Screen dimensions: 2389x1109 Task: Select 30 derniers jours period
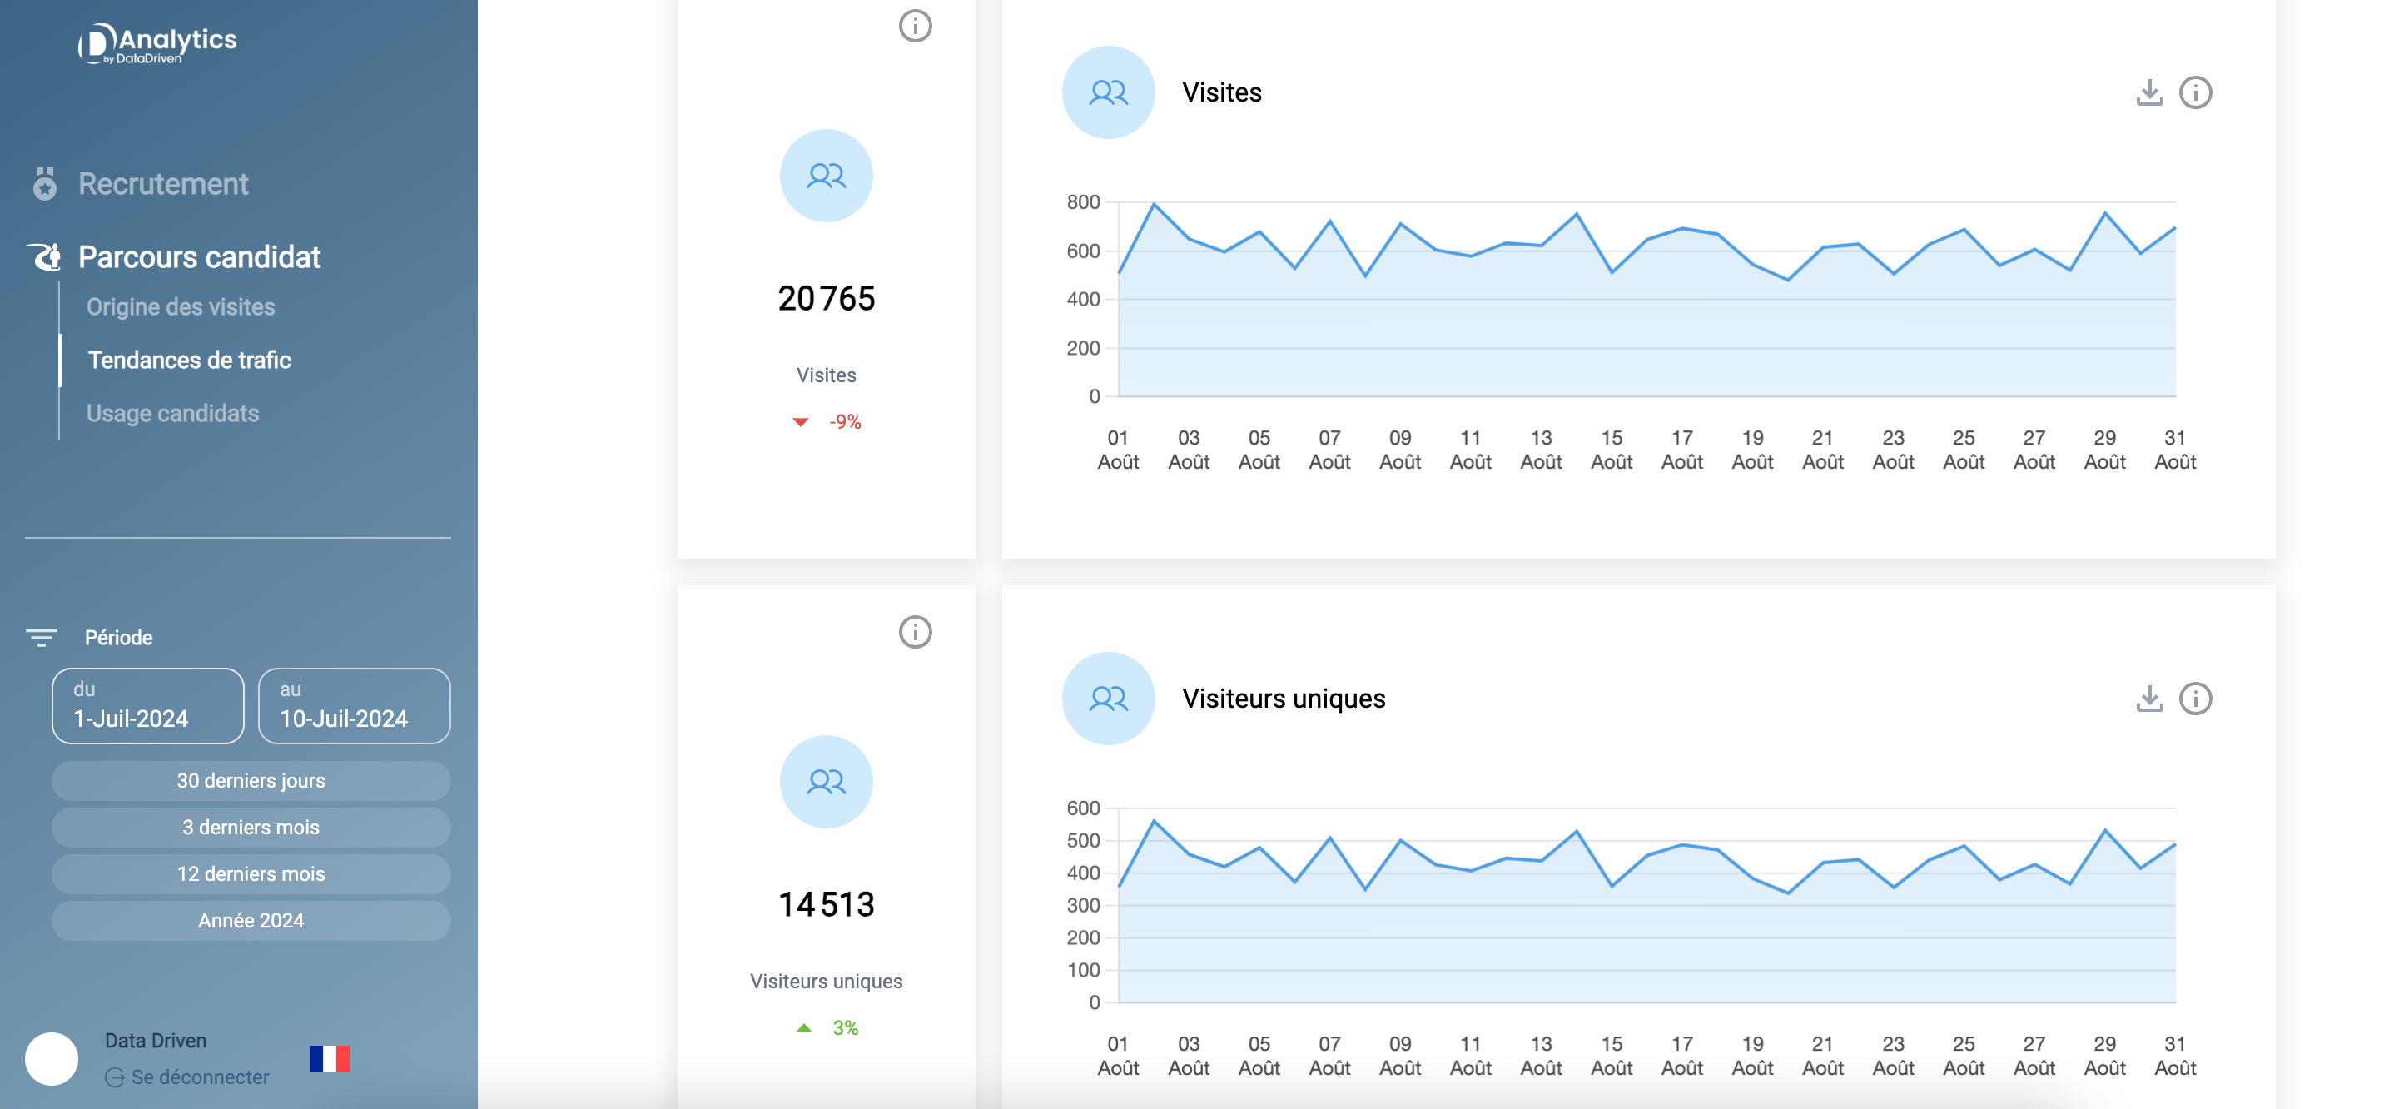[251, 781]
